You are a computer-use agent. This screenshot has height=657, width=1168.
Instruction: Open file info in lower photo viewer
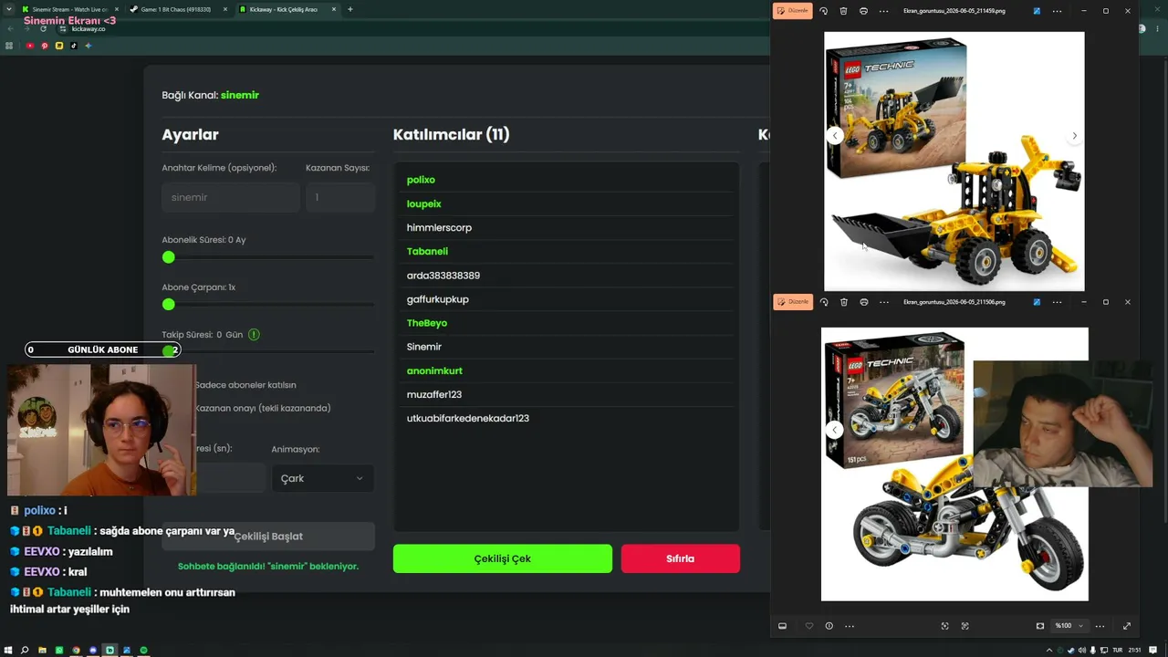click(829, 626)
